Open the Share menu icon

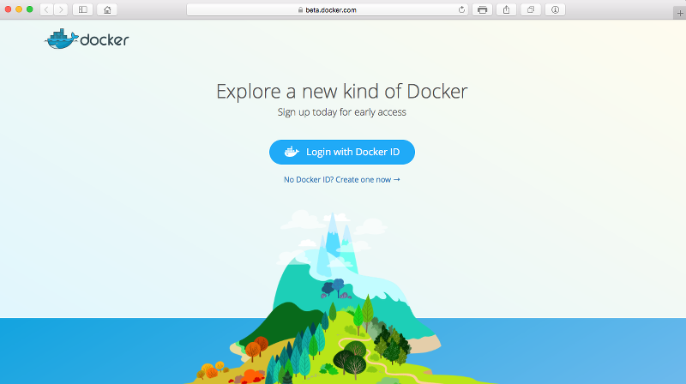pos(506,9)
